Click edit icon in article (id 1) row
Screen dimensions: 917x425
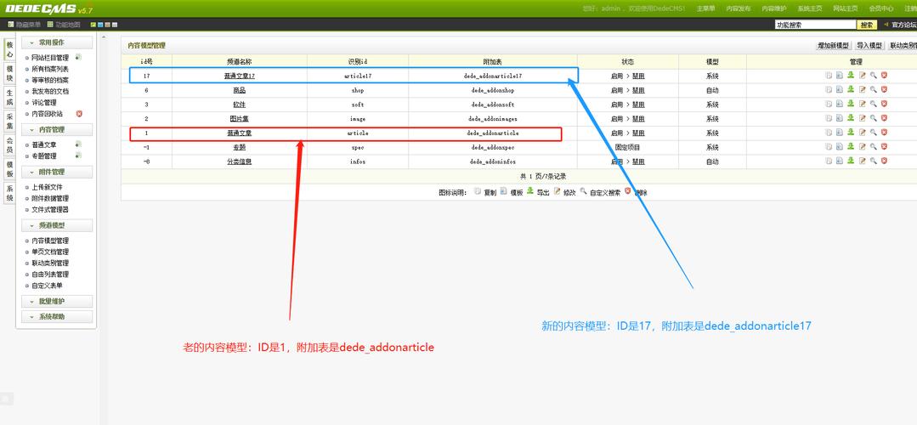click(x=862, y=133)
